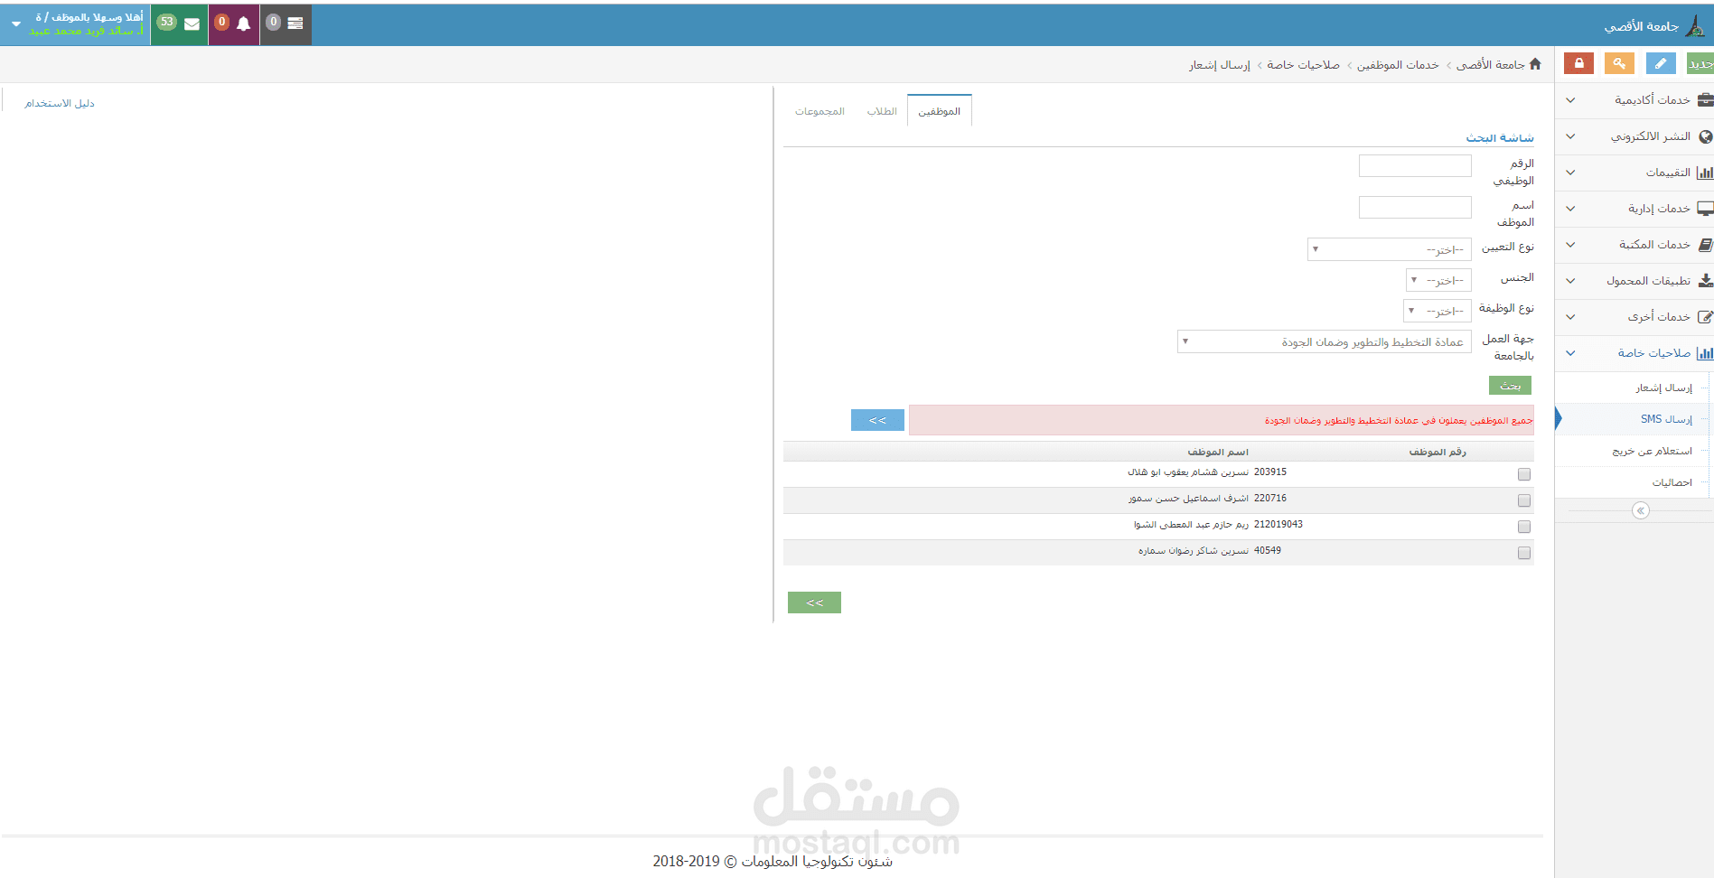Viewport: 1714px width, 878px height.
Task: Click the chart icon for صلاحيات خاصة
Action: click(x=1705, y=353)
